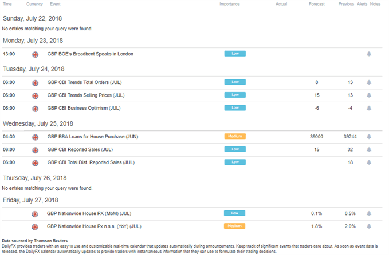Open GBP CBI Trends Total Orders (JUL) event
The height and width of the screenshot is (255, 389).
(x=84, y=82)
